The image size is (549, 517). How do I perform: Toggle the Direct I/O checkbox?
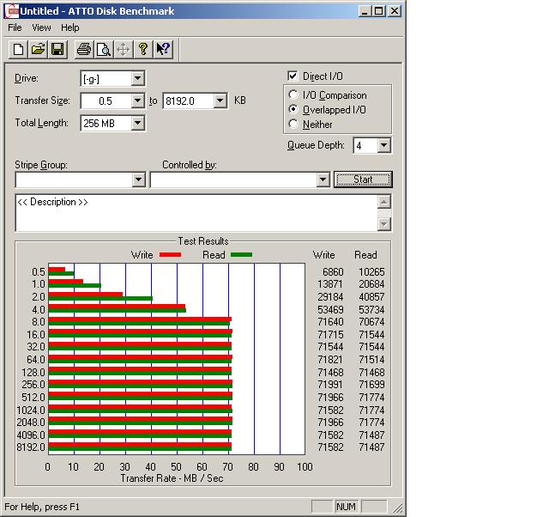point(293,76)
